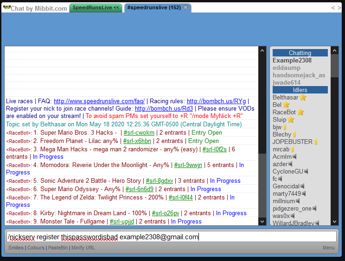Join race channel #srl-l0f44
Image resolution: width=345 pixels, height=261 pixels.
tap(181, 197)
